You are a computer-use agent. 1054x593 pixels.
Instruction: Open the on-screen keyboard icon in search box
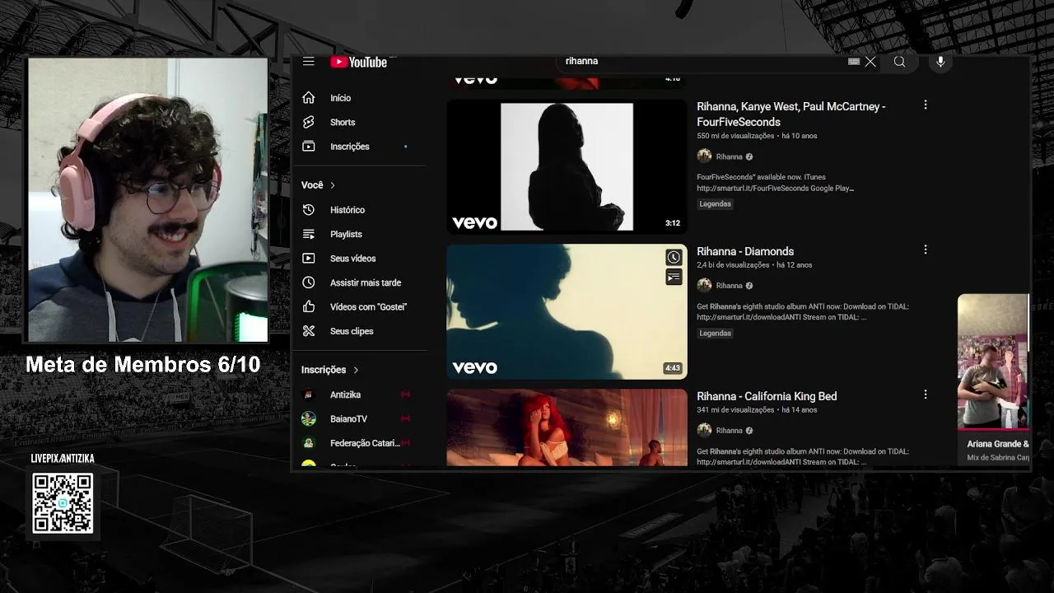tap(854, 61)
